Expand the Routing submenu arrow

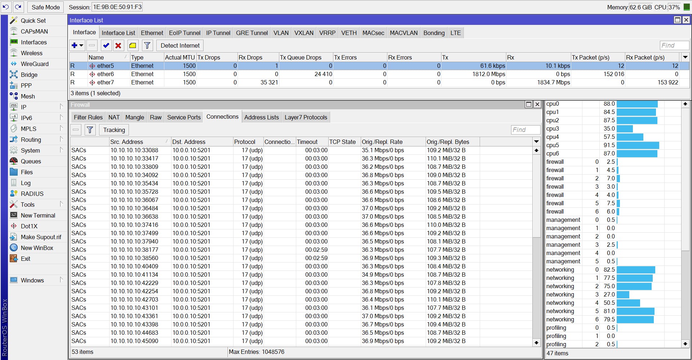click(61, 140)
